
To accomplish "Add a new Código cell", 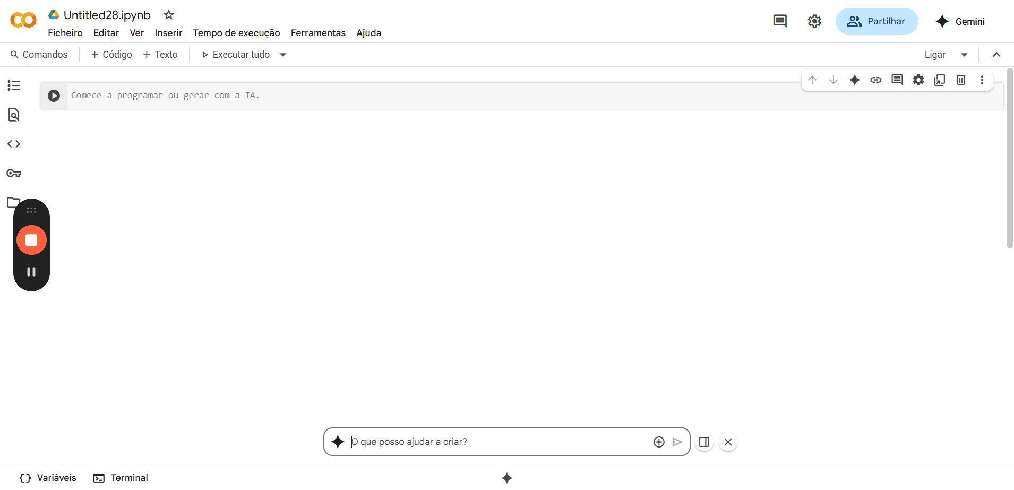I will pos(111,55).
